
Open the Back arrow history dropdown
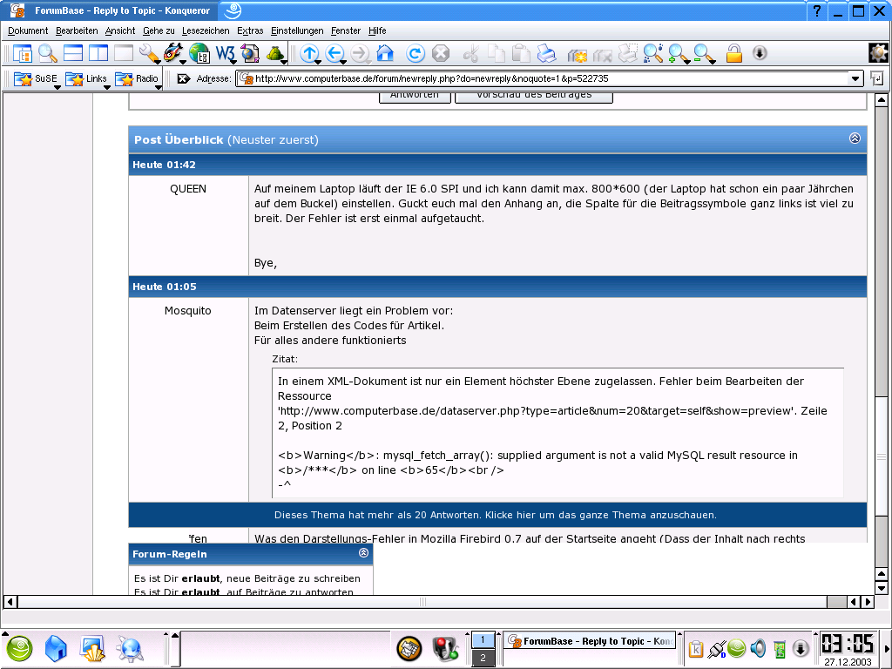[343, 62]
